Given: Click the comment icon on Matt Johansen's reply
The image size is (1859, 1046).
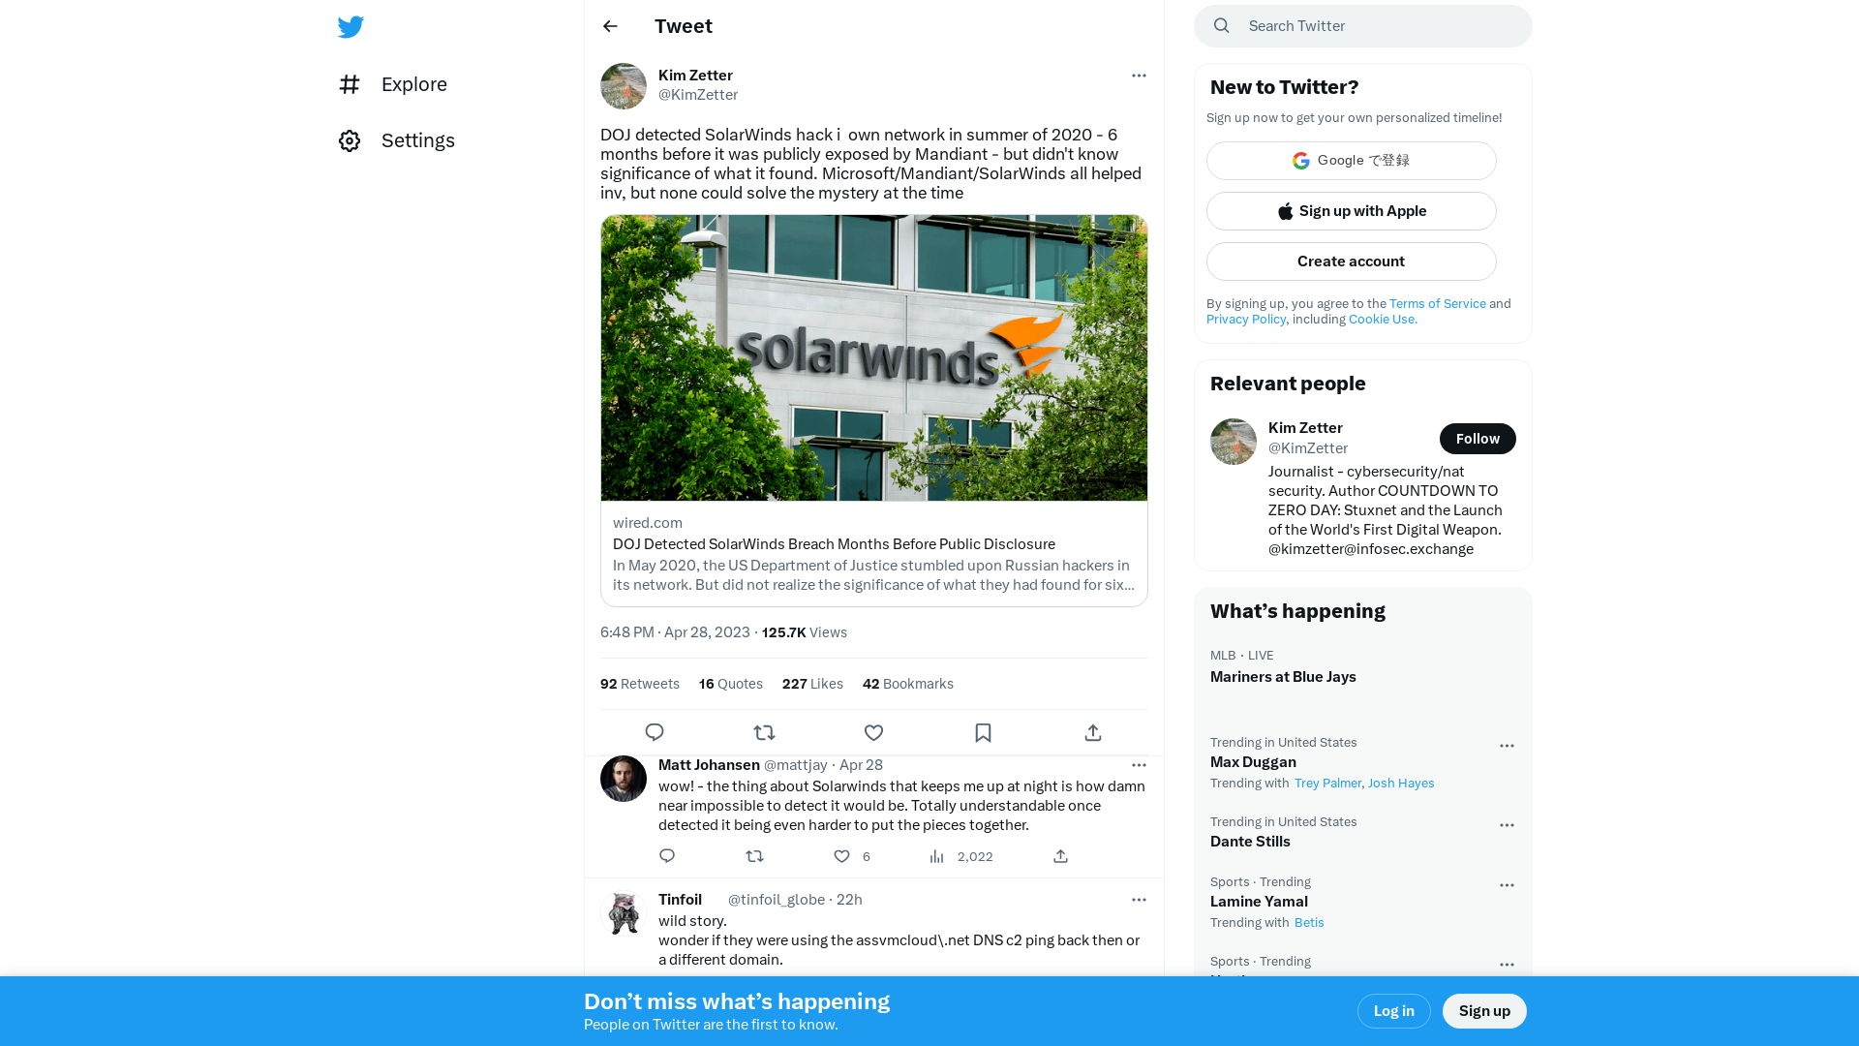Looking at the screenshot, I should (666, 856).
